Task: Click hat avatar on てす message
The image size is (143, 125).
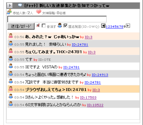Action: pos(11,58)
